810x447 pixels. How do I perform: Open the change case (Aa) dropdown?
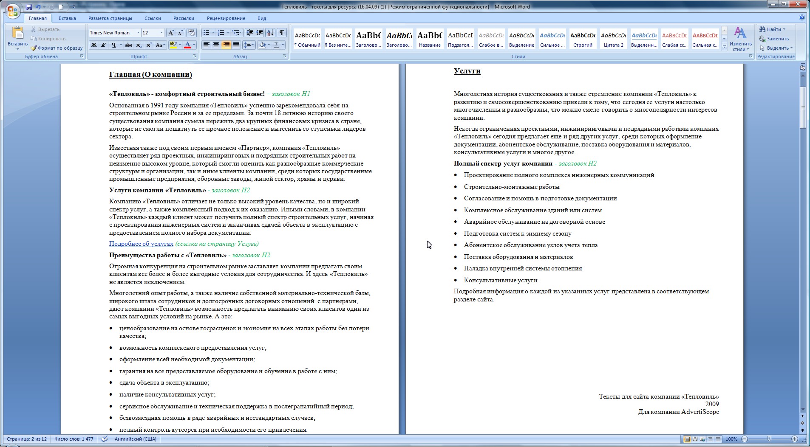click(x=160, y=45)
